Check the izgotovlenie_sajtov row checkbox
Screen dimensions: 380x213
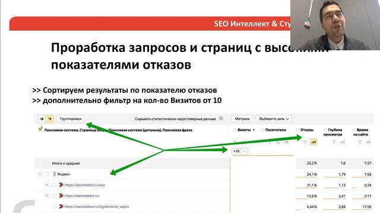(54, 206)
